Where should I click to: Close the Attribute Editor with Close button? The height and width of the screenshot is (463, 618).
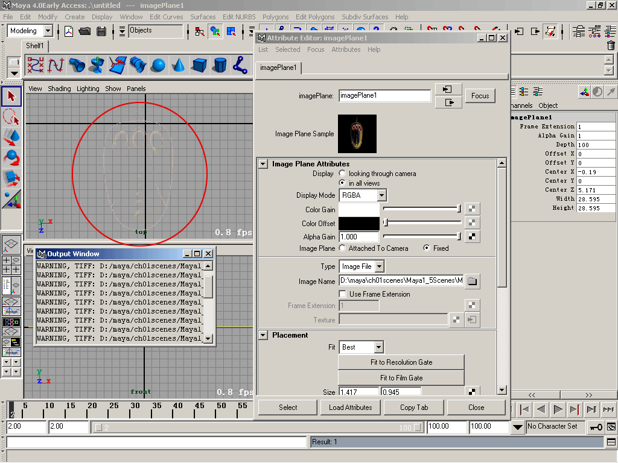point(476,408)
